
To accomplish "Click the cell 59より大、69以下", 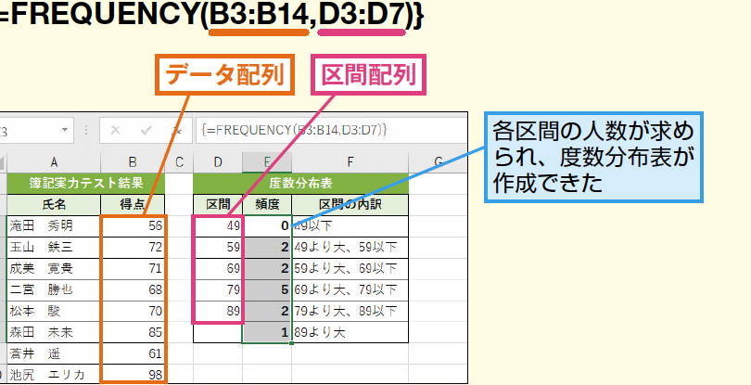I will (x=350, y=268).
